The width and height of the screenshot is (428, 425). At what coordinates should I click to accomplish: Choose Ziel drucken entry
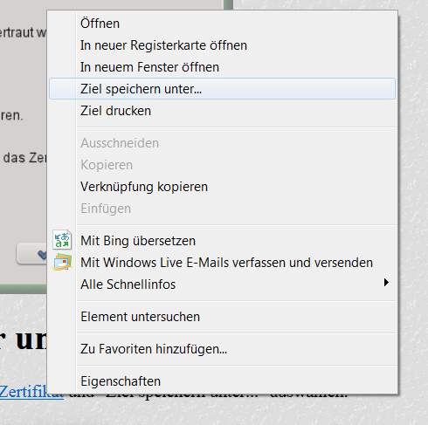tap(223, 111)
